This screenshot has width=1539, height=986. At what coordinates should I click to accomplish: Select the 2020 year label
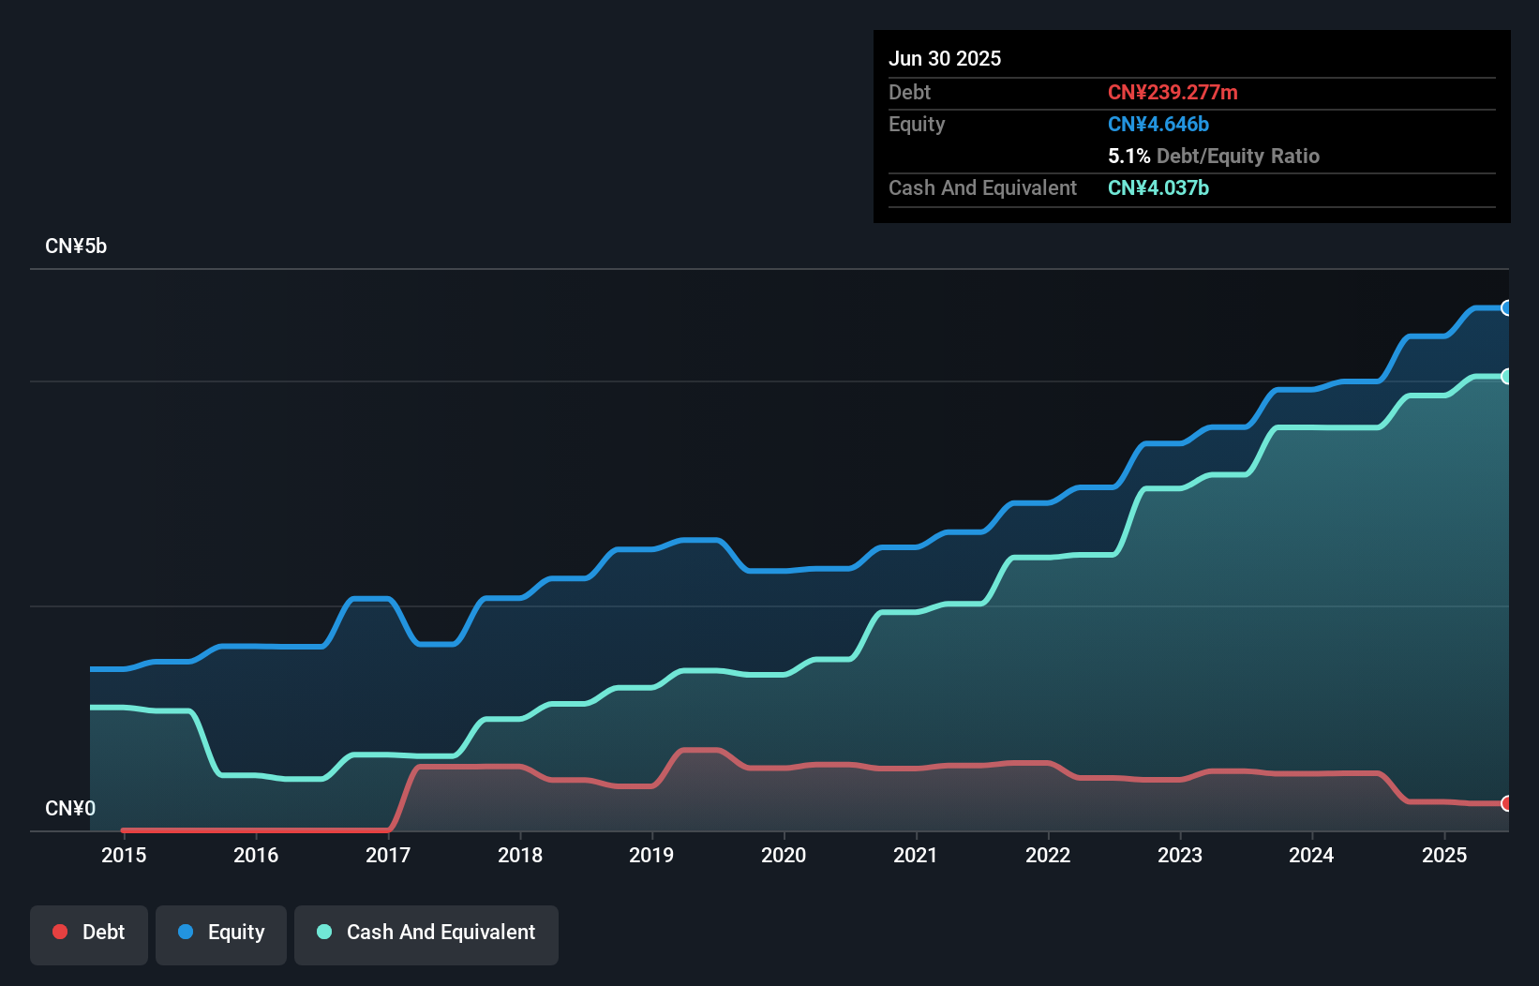[x=784, y=855]
